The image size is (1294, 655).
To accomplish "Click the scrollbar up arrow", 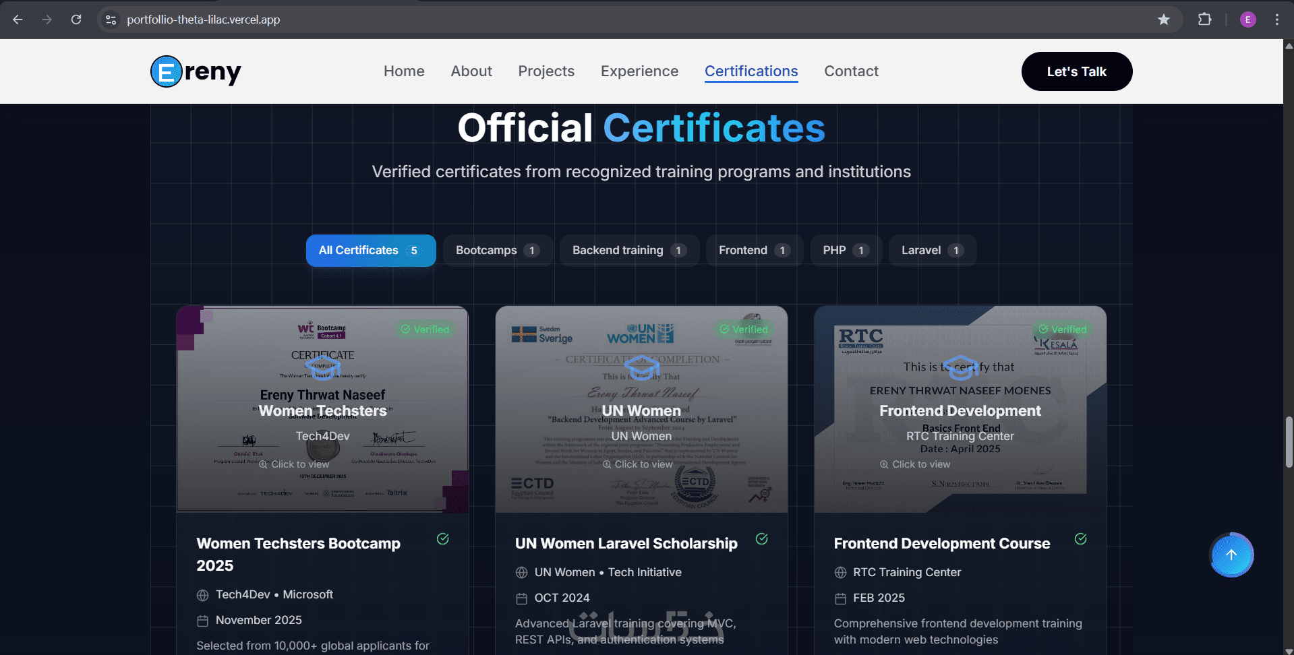I will [x=1289, y=46].
